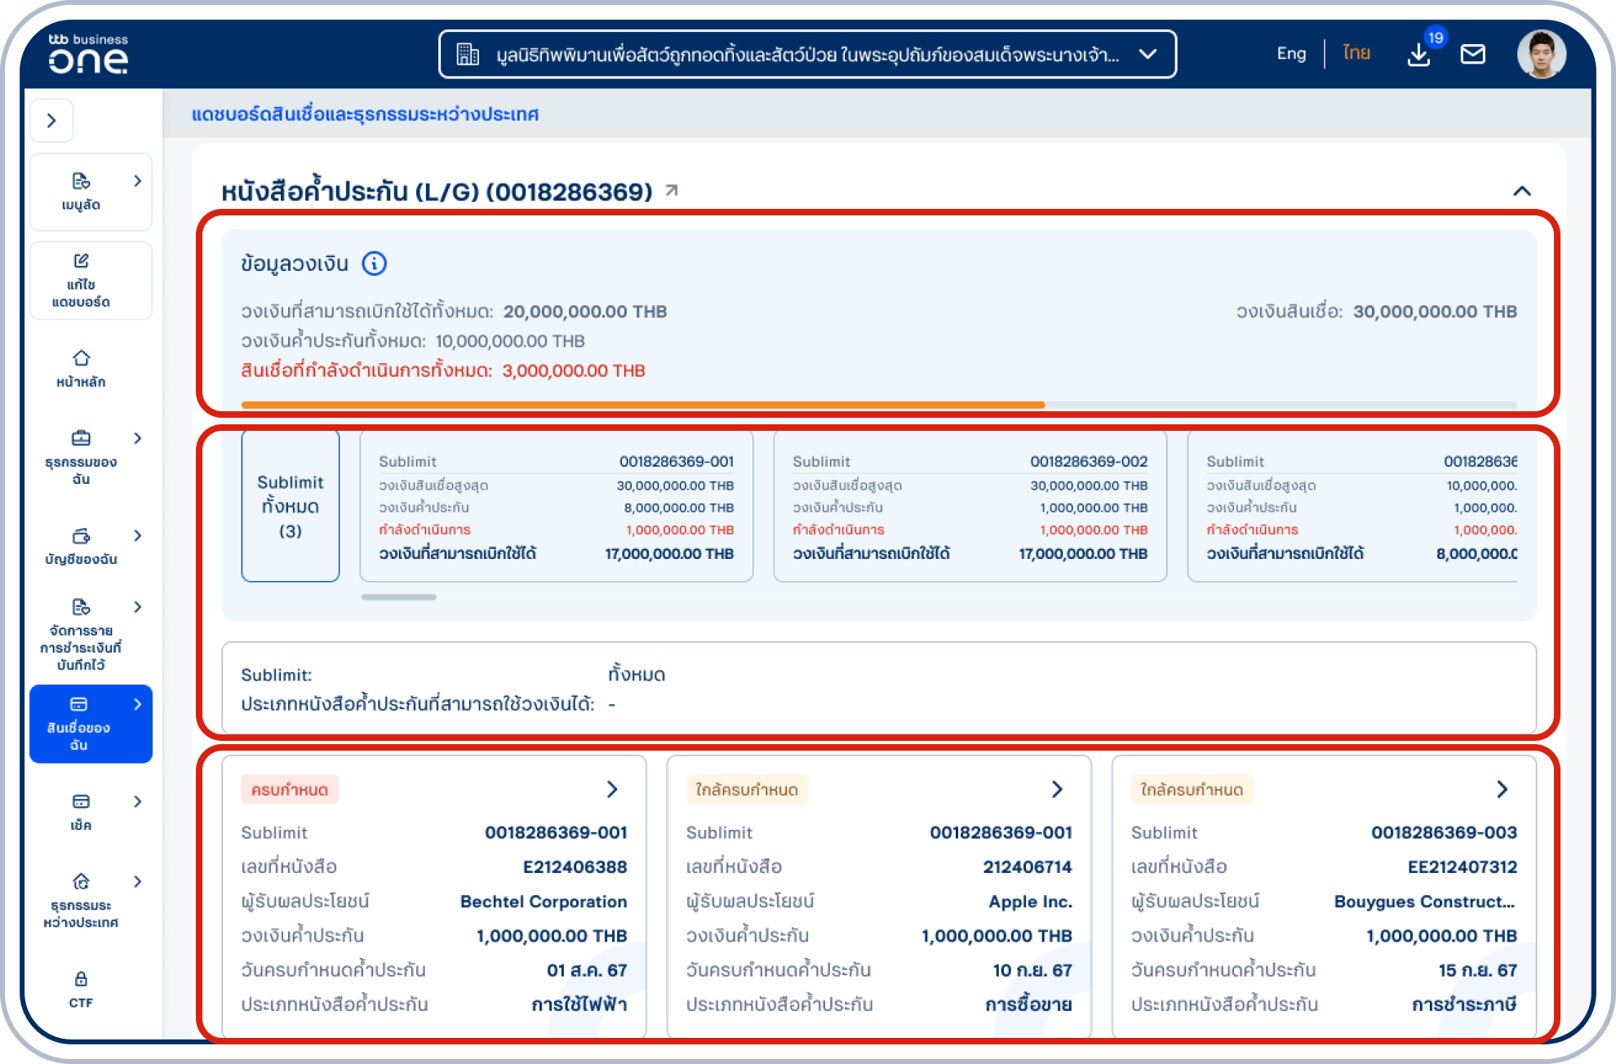
Task: Expand the ธุรกรรมระหว่างประเทศ chevron
Action: tap(137, 881)
